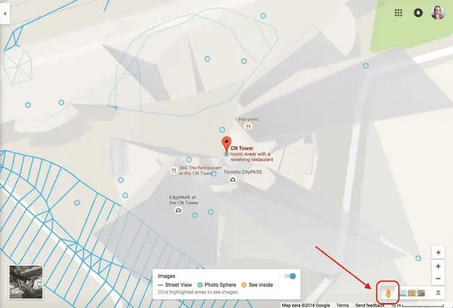Toggle the Images overlay switch
Image resolution: width=453 pixels, height=308 pixels.
(290, 276)
